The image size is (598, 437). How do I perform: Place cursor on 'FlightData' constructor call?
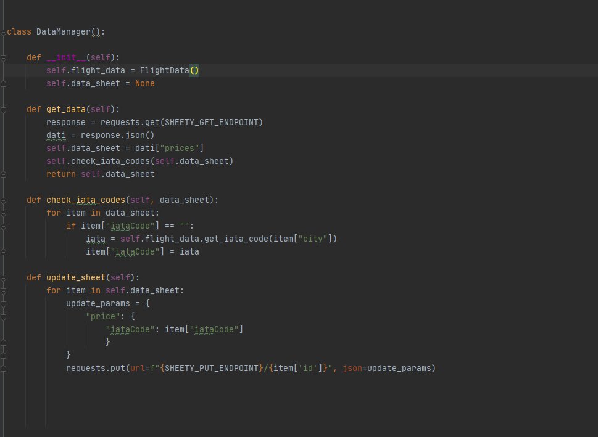[x=164, y=70]
